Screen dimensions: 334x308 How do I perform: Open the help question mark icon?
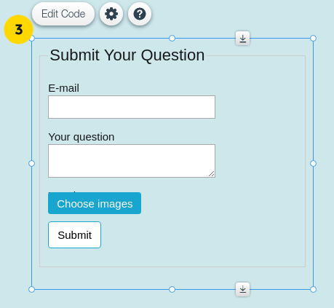pos(140,14)
